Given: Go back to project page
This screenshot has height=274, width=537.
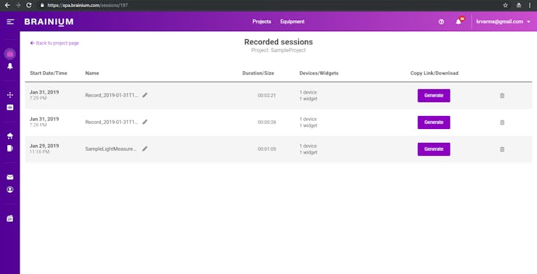Looking at the screenshot, I should pyautogui.click(x=54, y=43).
